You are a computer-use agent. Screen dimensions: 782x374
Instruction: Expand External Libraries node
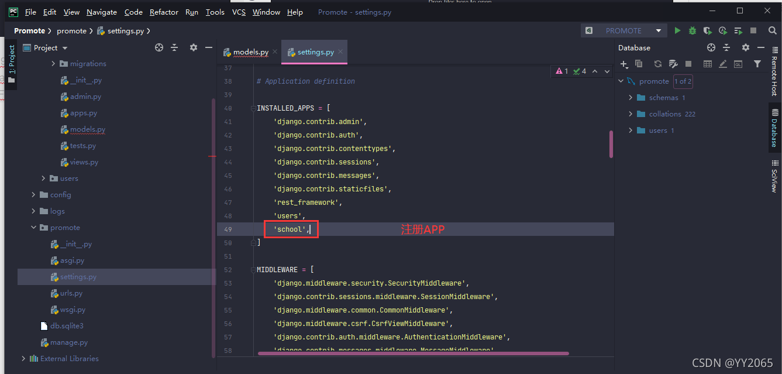(23, 359)
